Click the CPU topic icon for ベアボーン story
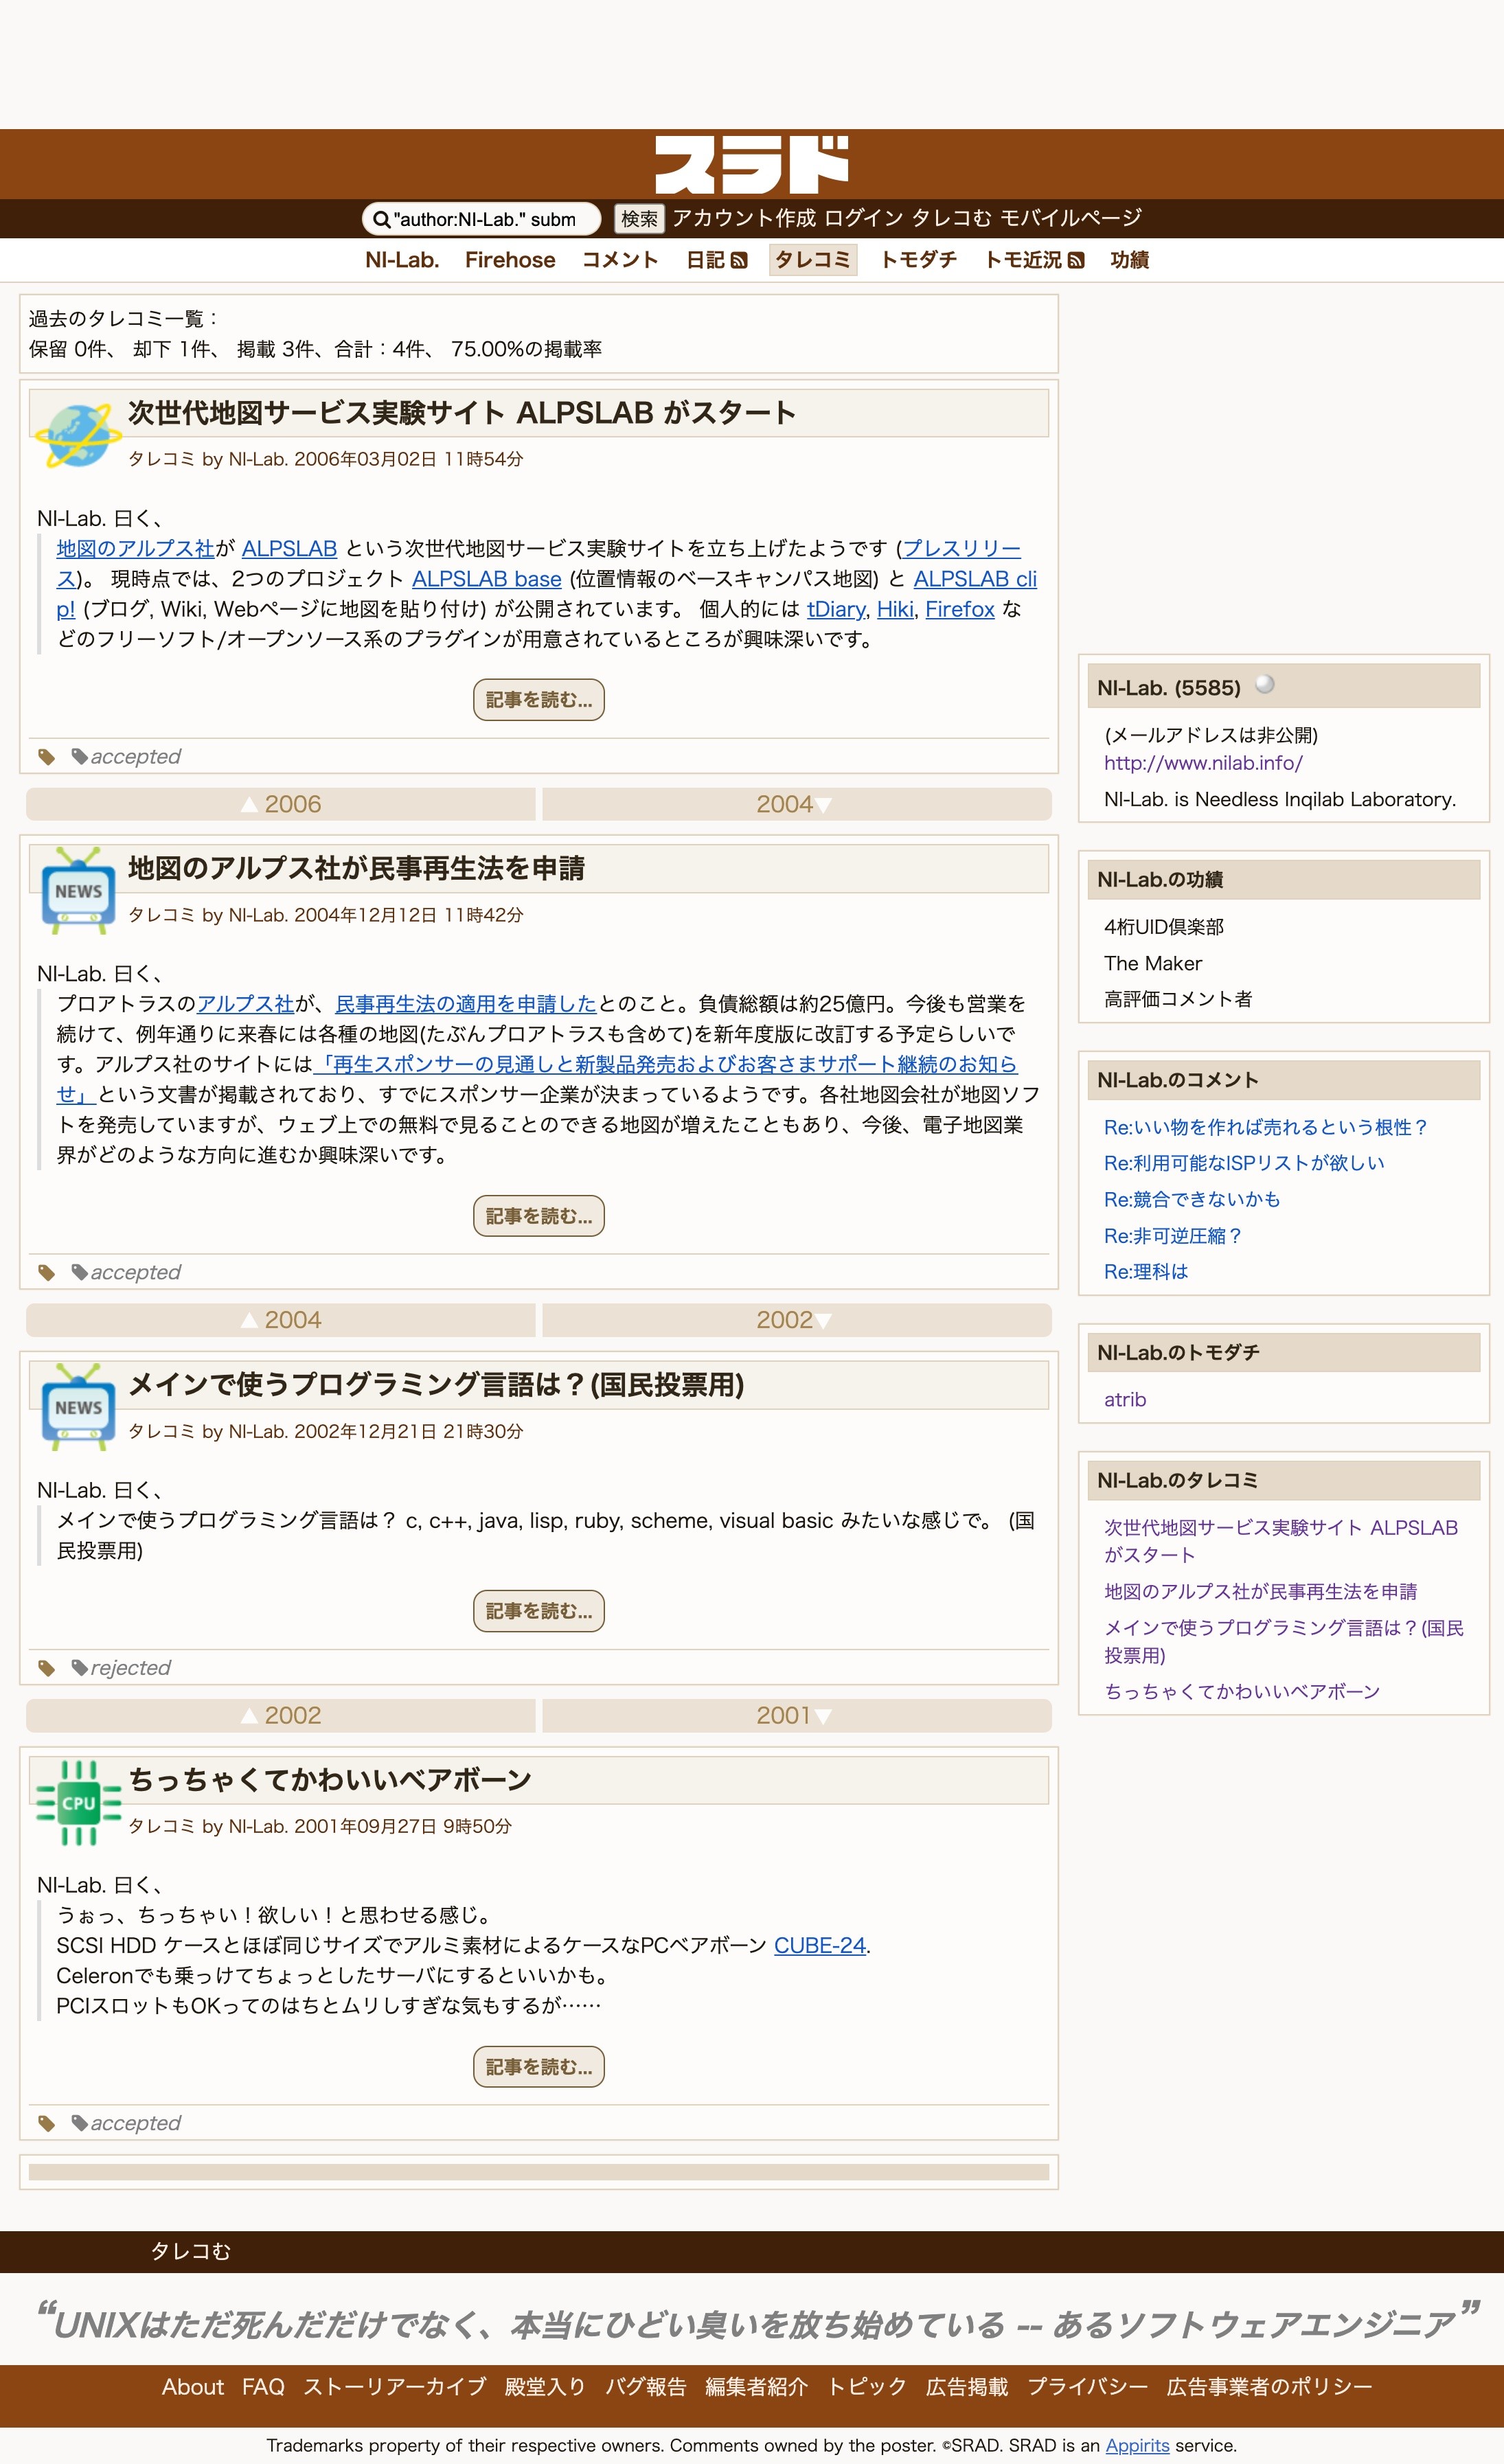 coord(78,1802)
